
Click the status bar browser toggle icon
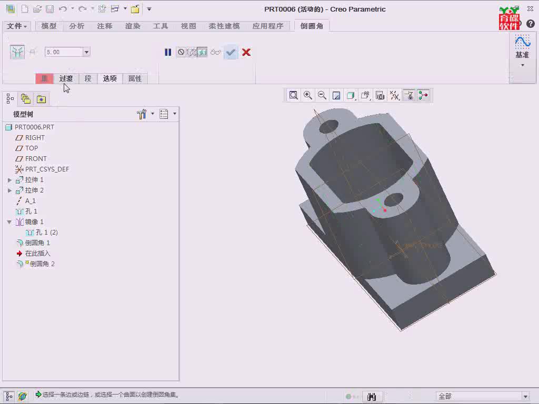click(23, 397)
